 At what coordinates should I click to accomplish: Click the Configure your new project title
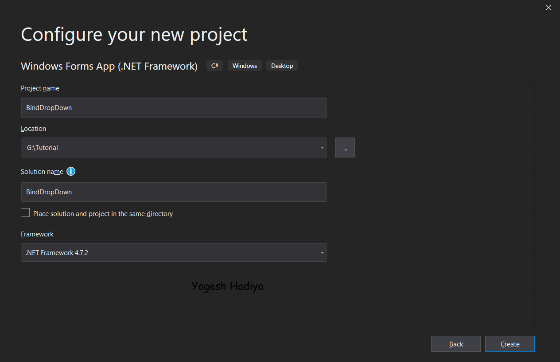pyautogui.click(x=134, y=35)
